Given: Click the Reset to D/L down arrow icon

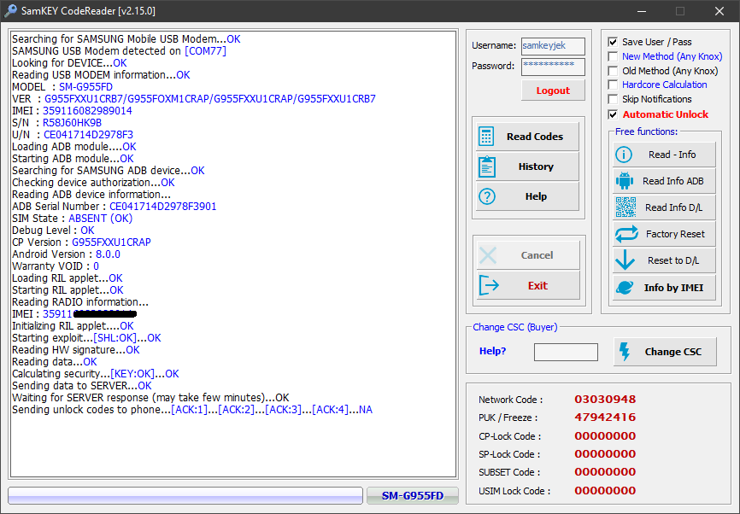Looking at the screenshot, I should 625,260.
